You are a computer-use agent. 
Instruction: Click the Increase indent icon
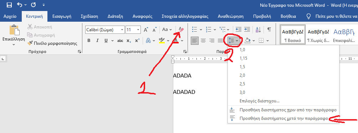pos(247,30)
